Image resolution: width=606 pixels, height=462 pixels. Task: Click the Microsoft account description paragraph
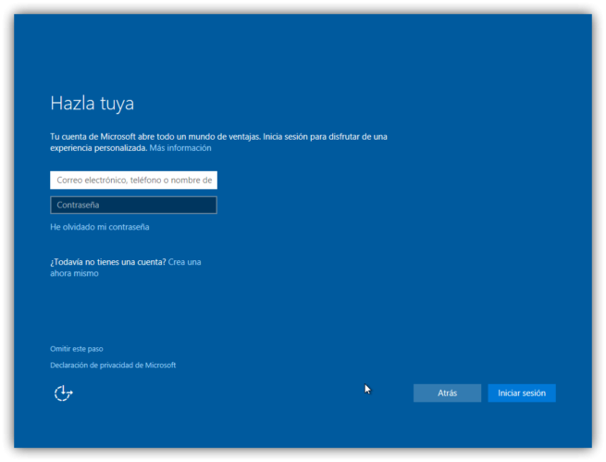[x=217, y=137]
